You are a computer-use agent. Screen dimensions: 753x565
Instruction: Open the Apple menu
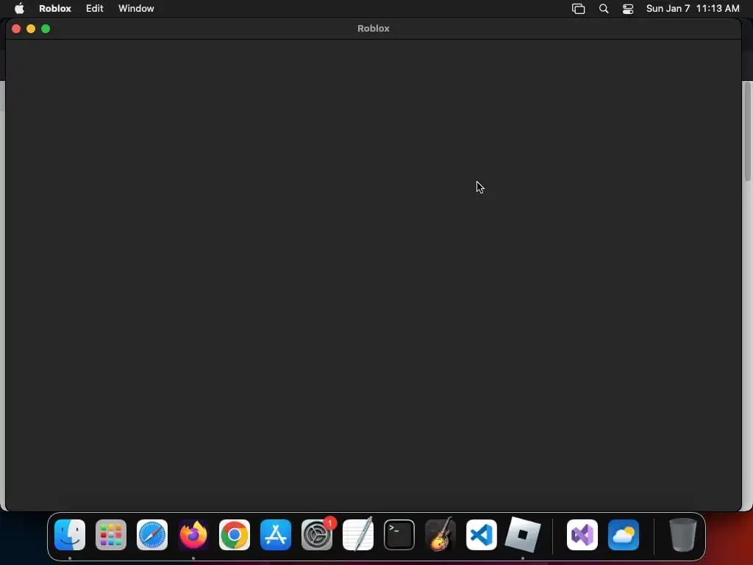[19, 9]
